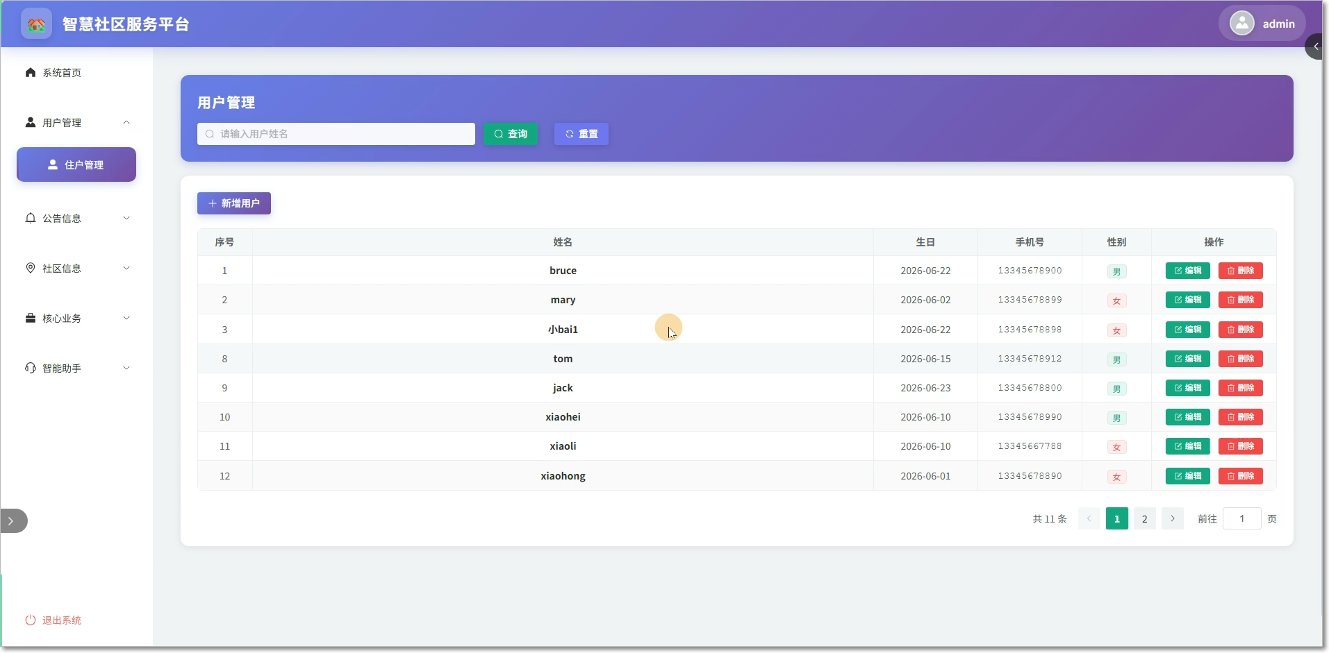Open the 智能助手 menu

[x=76, y=368]
